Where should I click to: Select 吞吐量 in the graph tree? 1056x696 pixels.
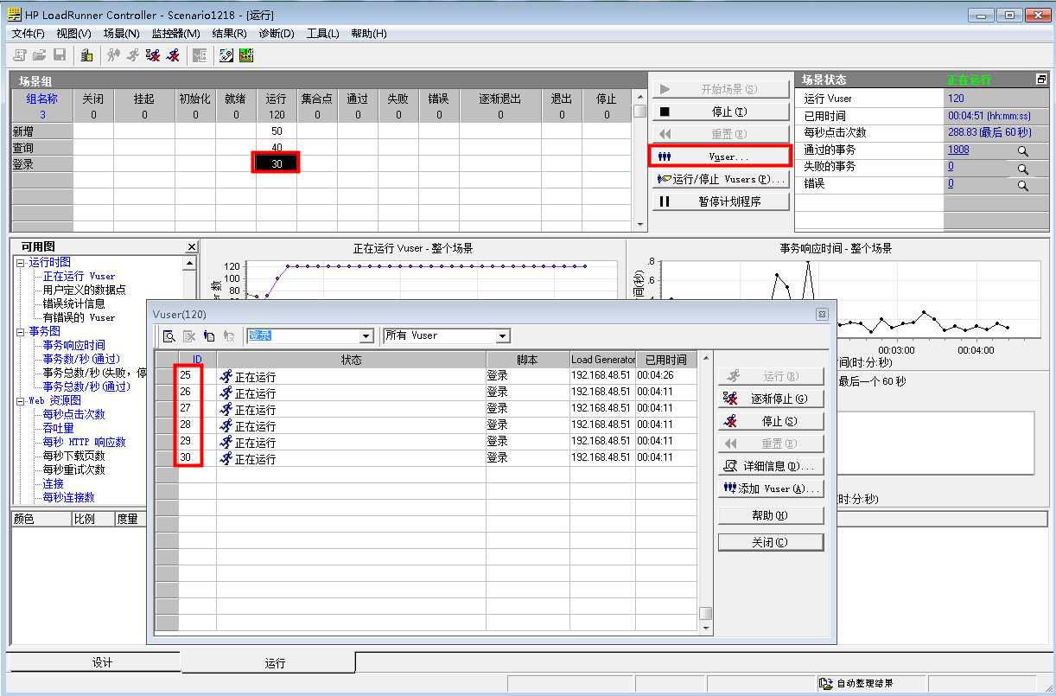click(58, 428)
